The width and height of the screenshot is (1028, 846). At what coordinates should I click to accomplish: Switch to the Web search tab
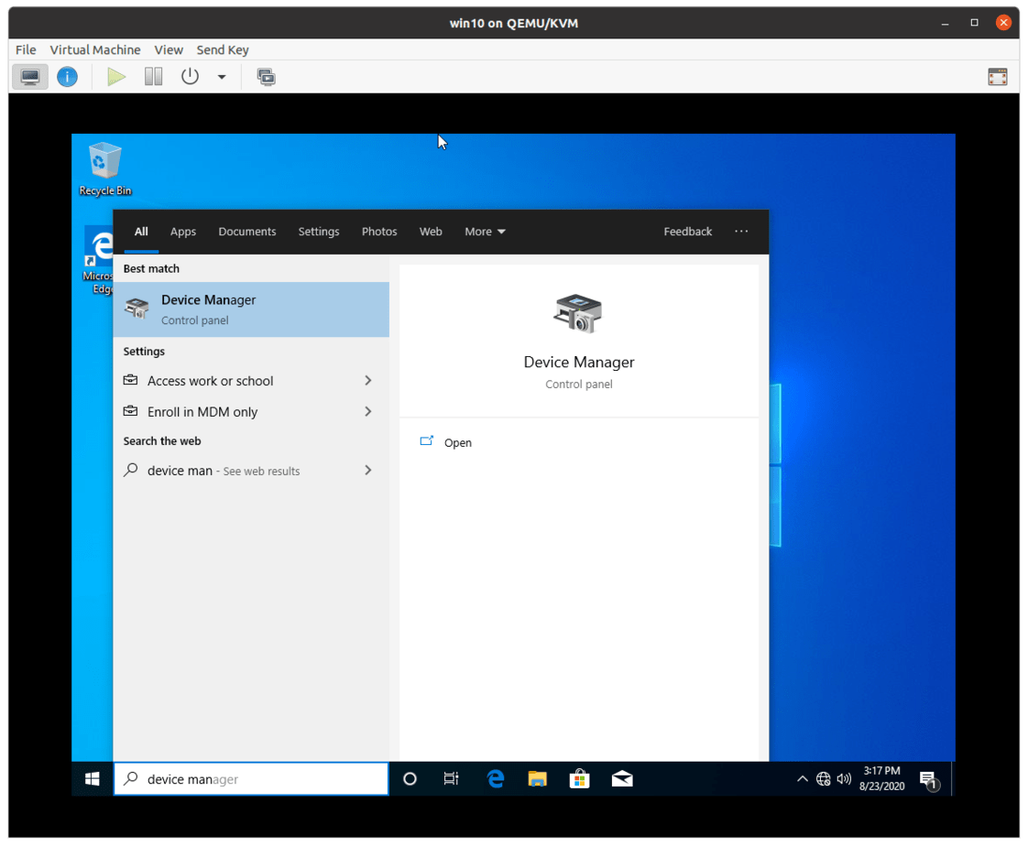[x=431, y=232]
